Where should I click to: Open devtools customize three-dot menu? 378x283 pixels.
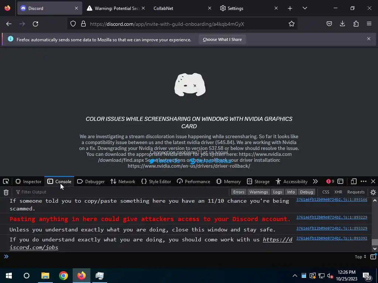364,181
